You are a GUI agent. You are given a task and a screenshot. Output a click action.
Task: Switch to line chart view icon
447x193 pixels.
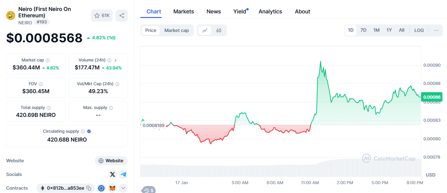click(x=205, y=30)
